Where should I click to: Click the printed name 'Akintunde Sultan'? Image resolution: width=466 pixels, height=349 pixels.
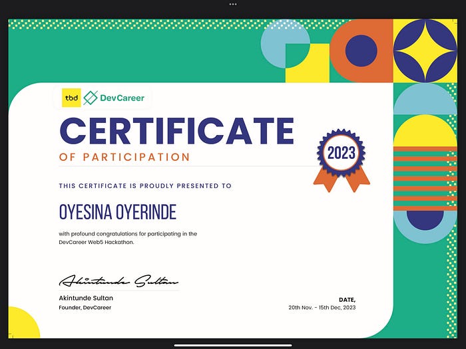[x=86, y=298]
